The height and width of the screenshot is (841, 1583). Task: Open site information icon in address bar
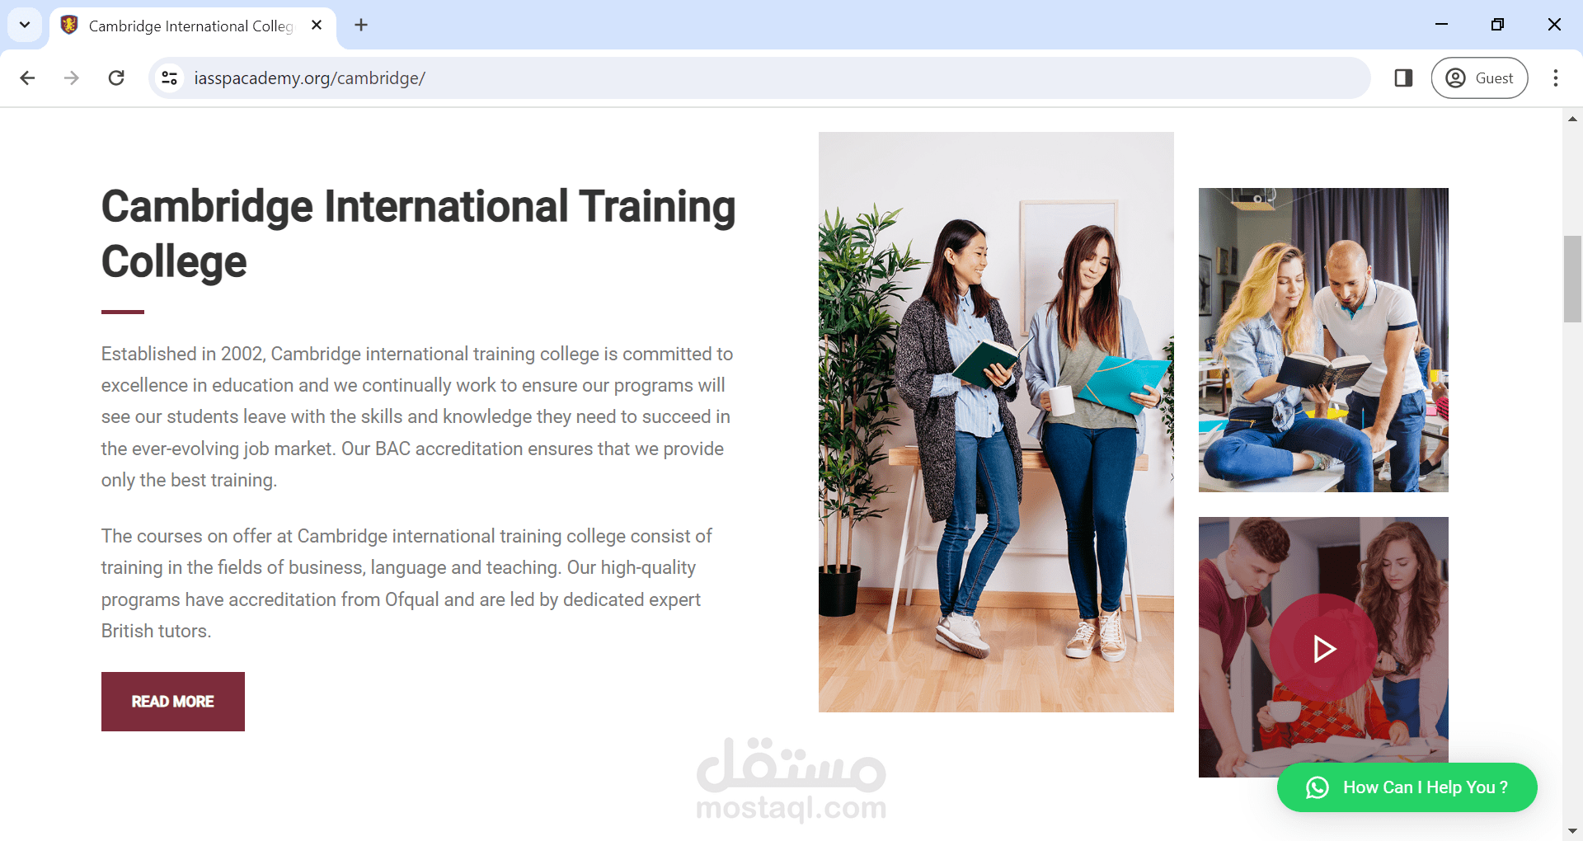click(169, 78)
